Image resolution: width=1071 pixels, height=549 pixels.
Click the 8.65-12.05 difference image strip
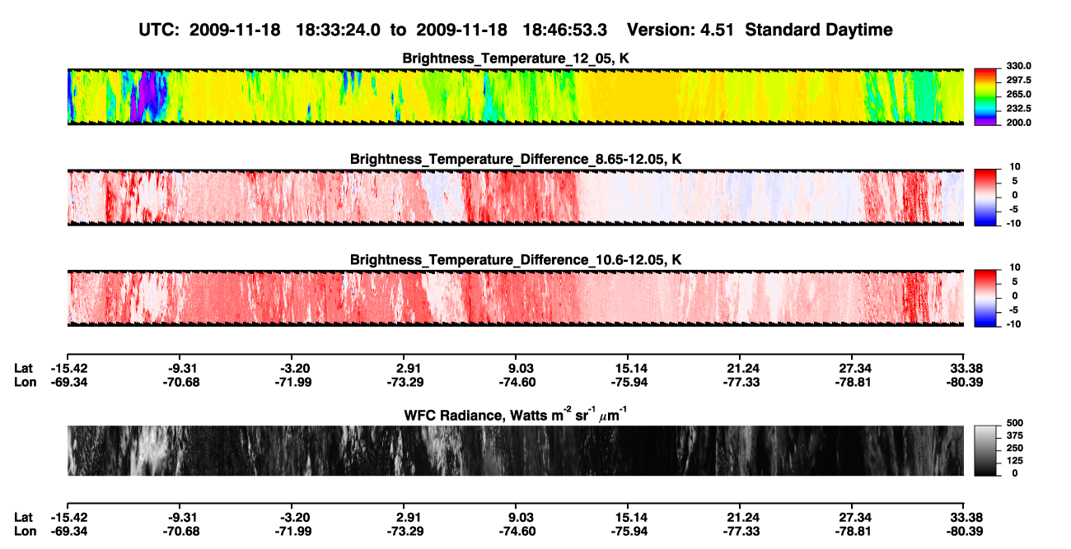click(x=516, y=198)
